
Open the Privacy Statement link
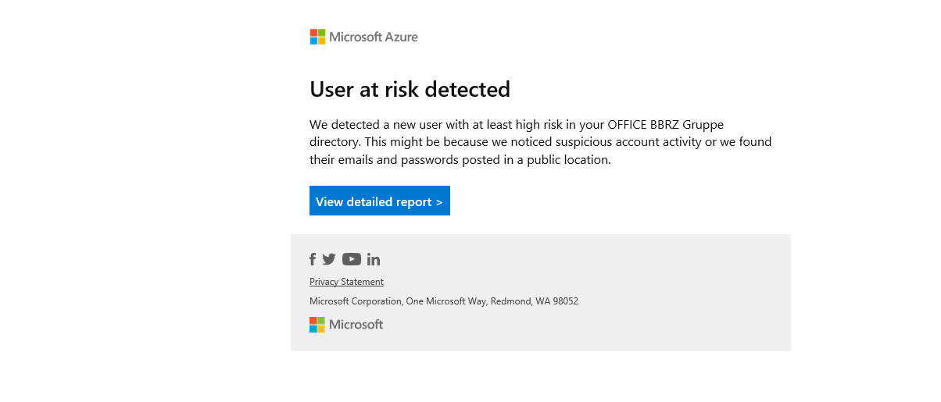tap(346, 282)
